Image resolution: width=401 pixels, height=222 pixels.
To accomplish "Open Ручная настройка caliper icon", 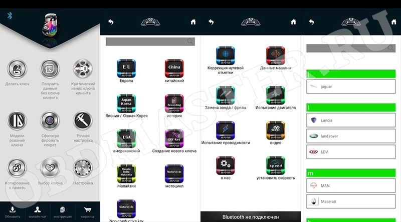I will click(x=83, y=120).
